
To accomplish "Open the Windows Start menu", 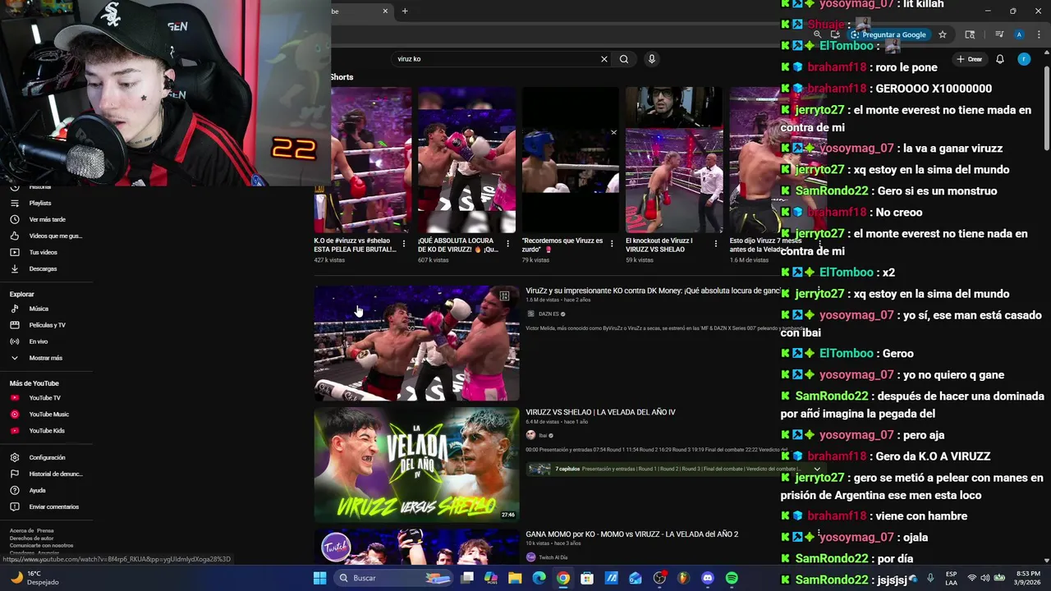I will [x=319, y=578].
